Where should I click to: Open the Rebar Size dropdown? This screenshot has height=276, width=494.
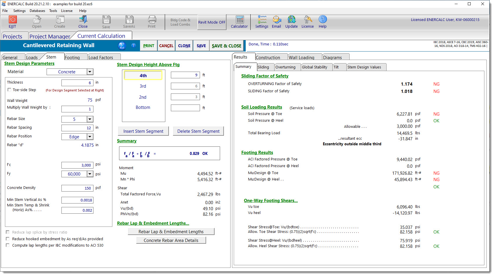(x=90, y=119)
